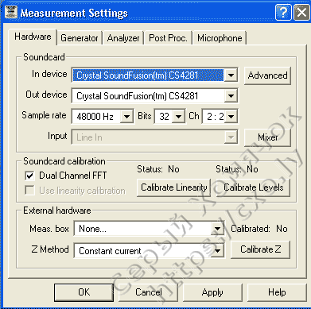Open the Post Proc. tab
The height and width of the screenshot is (309, 311).
[x=168, y=38]
